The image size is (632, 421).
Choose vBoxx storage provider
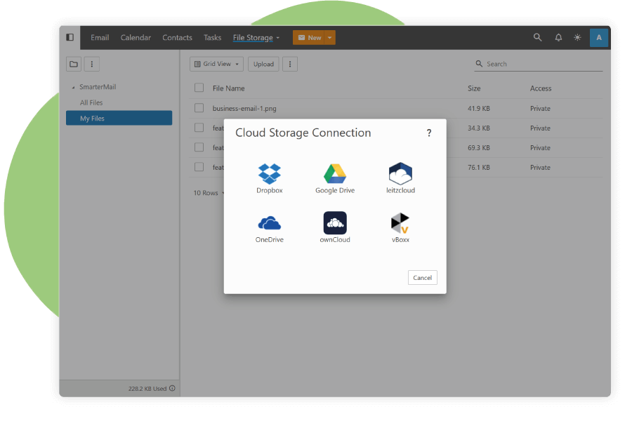click(401, 227)
